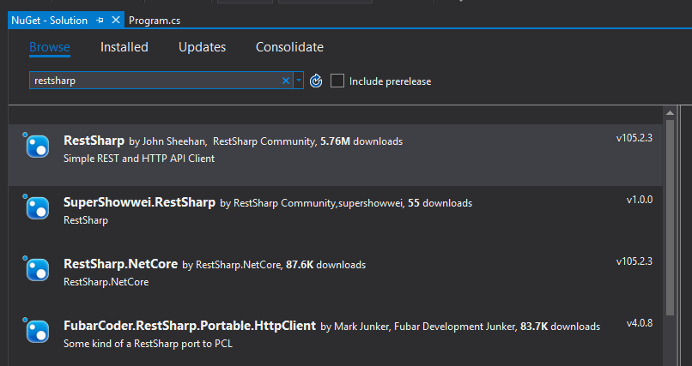Open the Installed packages tab
Image resolution: width=692 pixels, height=366 pixels.
[124, 47]
